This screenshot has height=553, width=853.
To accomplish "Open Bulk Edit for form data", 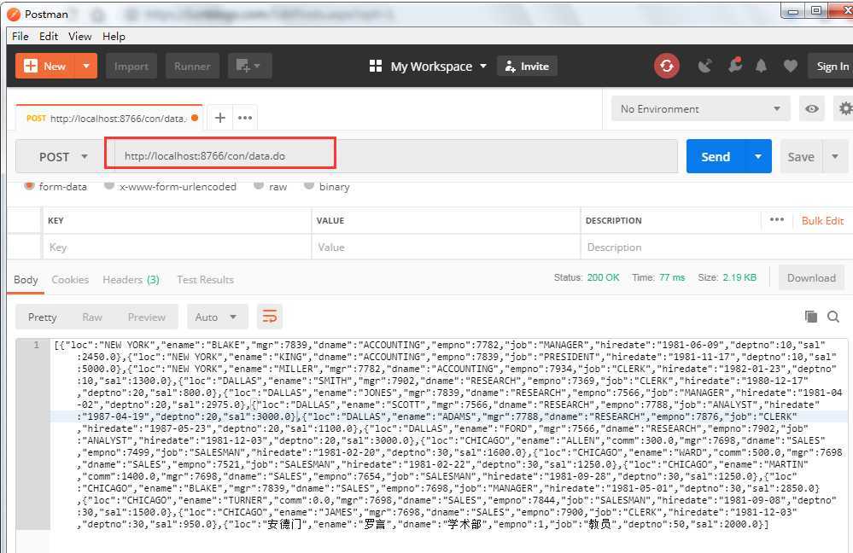I will tap(822, 220).
